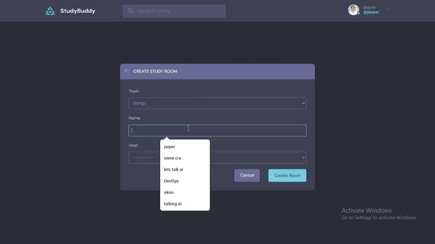Click the Cancel button
435x244 pixels.
point(247,176)
